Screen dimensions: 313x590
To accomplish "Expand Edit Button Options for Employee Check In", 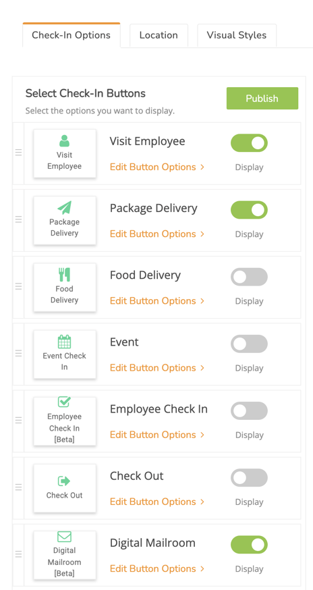I will click(157, 435).
